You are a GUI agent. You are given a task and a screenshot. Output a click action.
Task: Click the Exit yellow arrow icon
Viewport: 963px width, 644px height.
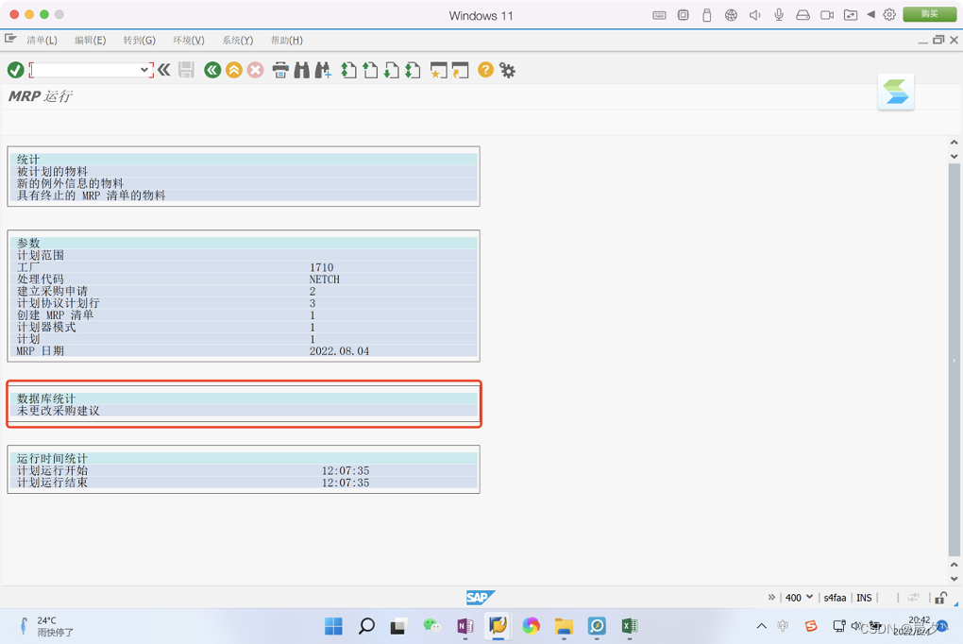click(x=233, y=69)
